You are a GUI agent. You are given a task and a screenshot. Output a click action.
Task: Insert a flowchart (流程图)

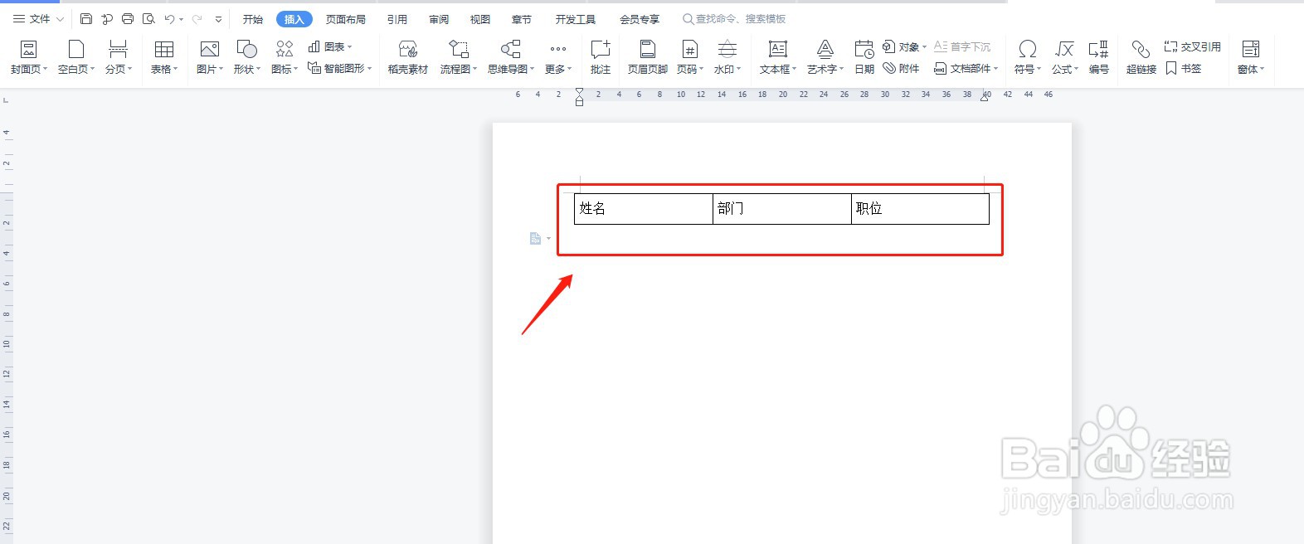point(459,57)
